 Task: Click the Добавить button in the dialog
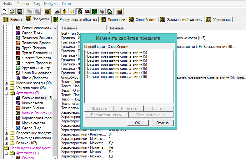pyautogui.click(x=99, y=109)
